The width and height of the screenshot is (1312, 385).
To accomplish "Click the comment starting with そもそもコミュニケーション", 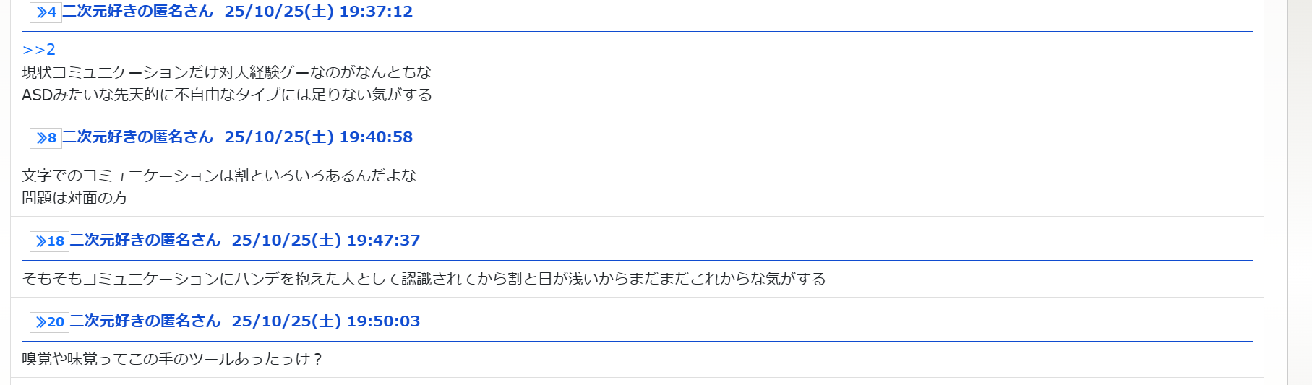I will coord(424,279).
